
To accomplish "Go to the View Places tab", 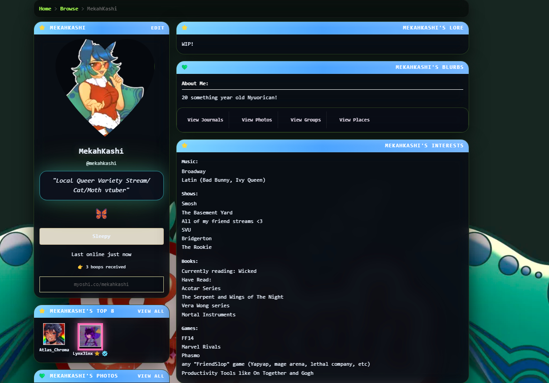I will pos(354,120).
